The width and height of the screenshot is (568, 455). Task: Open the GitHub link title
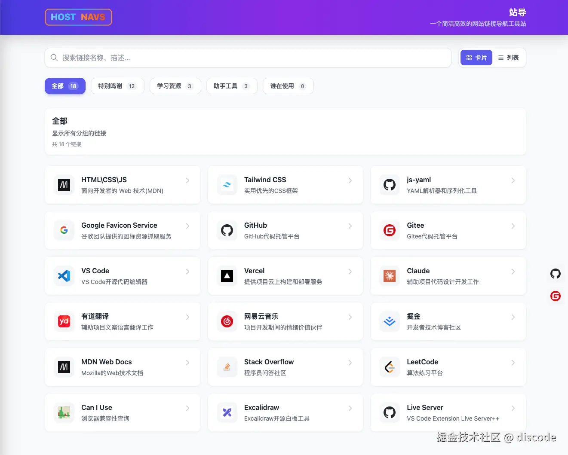(255, 225)
